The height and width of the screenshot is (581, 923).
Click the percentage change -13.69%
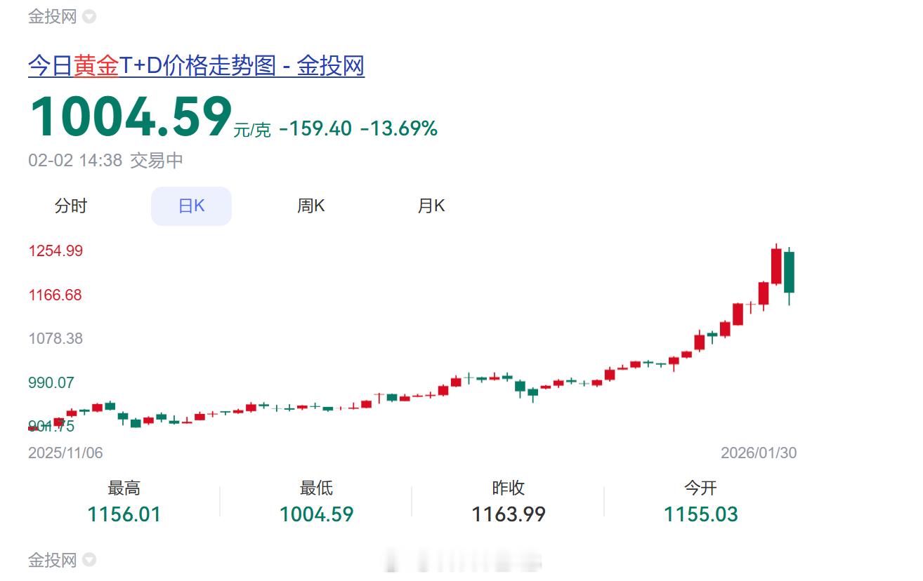(x=399, y=128)
